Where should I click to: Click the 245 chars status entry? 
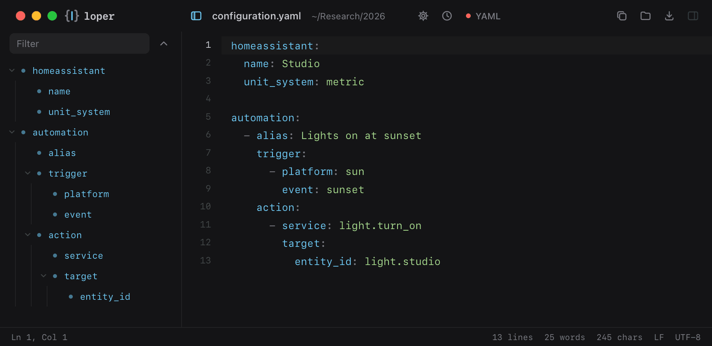click(x=620, y=337)
